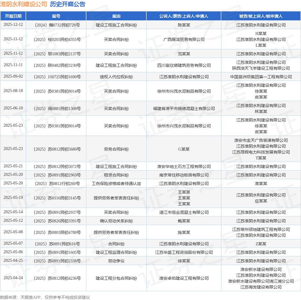Click plaintiff 福建省漳平市锦德混凝土有限公司
Screen dimensions: 301x300
(x=184, y=109)
